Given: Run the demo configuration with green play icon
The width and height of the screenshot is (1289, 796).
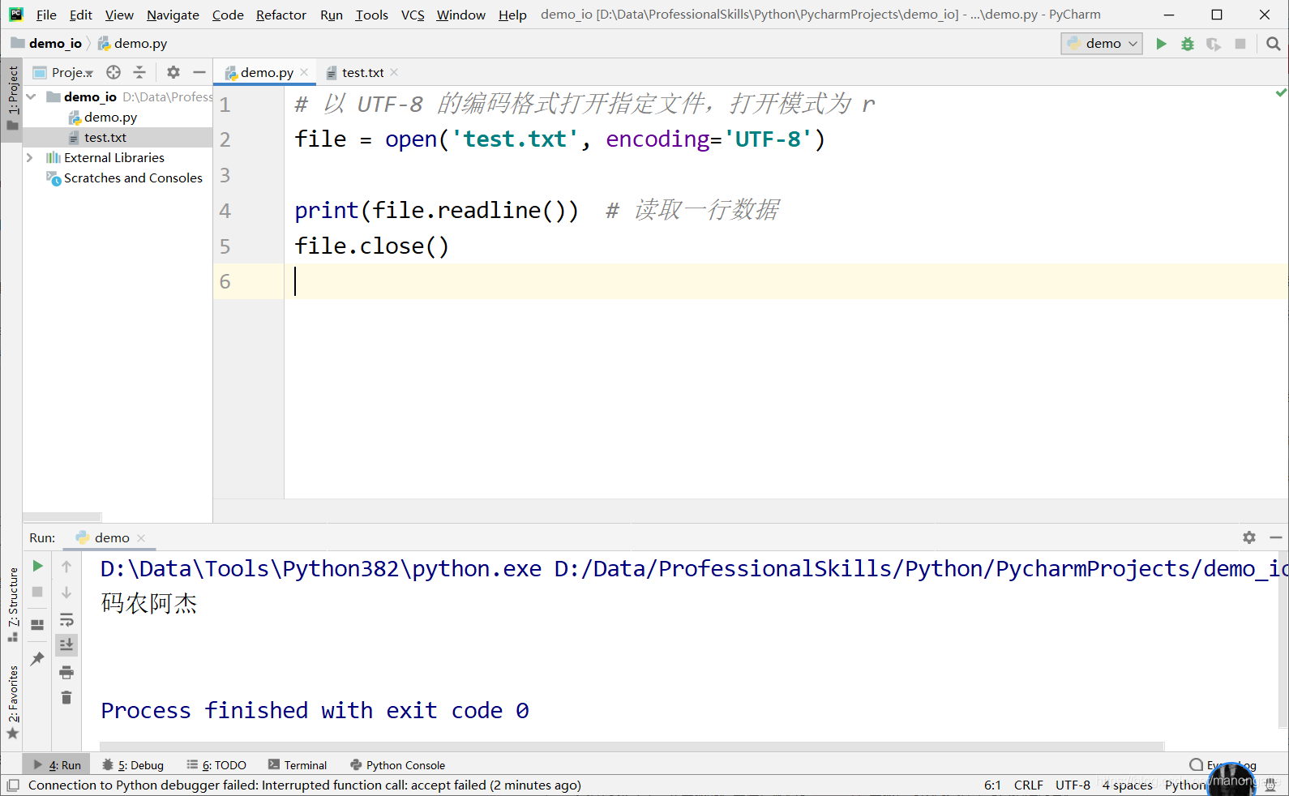Looking at the screenshot, I should [1161, 44].
